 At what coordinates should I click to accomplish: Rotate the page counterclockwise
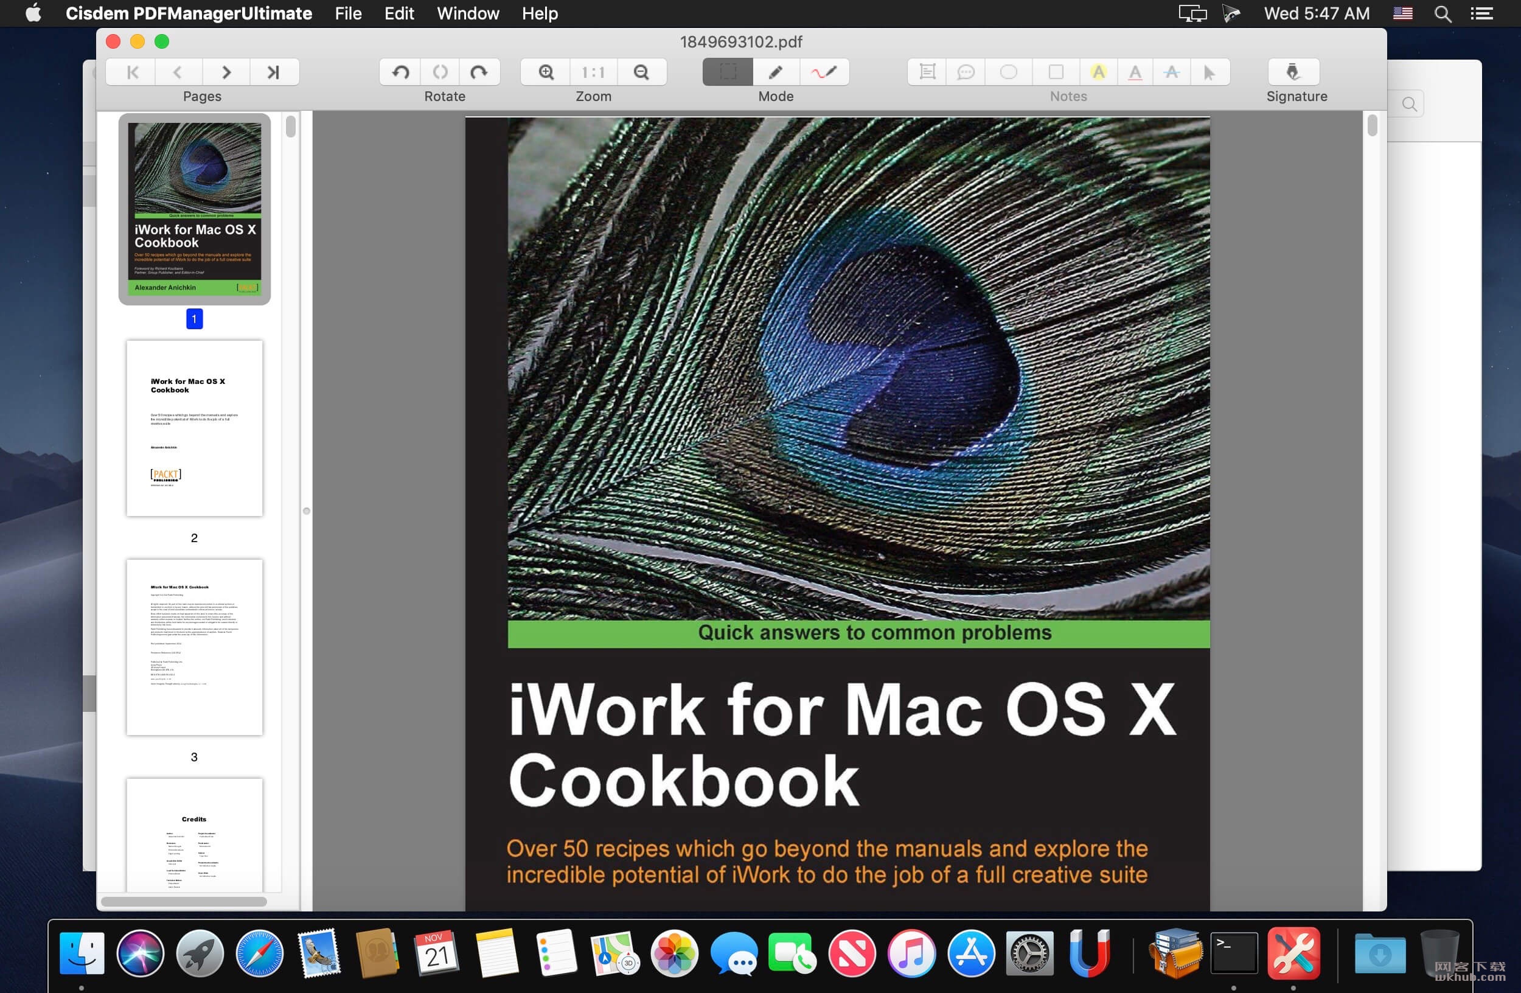coord(400,72)
